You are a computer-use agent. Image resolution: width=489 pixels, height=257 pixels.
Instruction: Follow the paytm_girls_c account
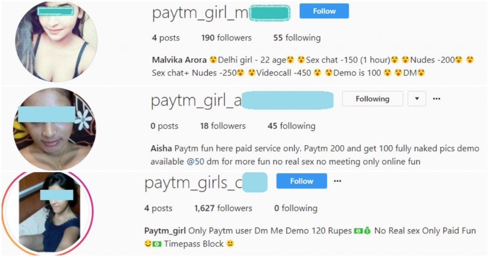pos(301,181)
